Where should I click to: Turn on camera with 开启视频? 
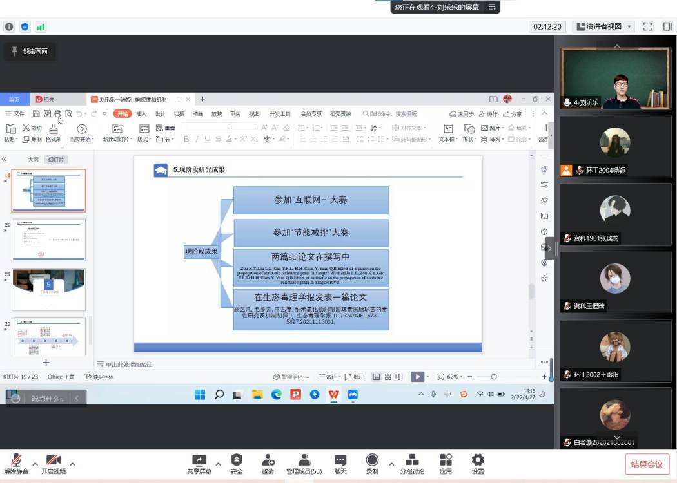(x=54, y=464)
